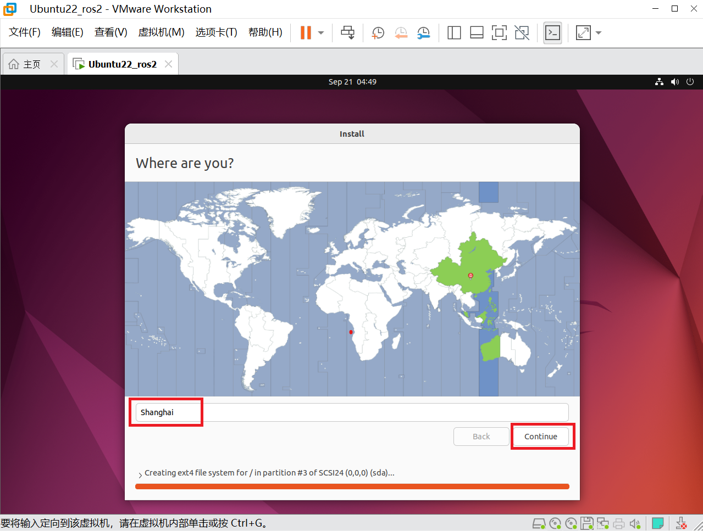Expand the pause button dropdown arrow
The image size is (703, 531).
click(x=320, y=33)
